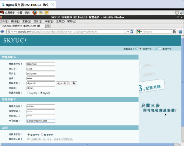This screenshot has width=184, height=146.
Task: Click the 用户名 field containing yangwen
Action: (41, 74)
